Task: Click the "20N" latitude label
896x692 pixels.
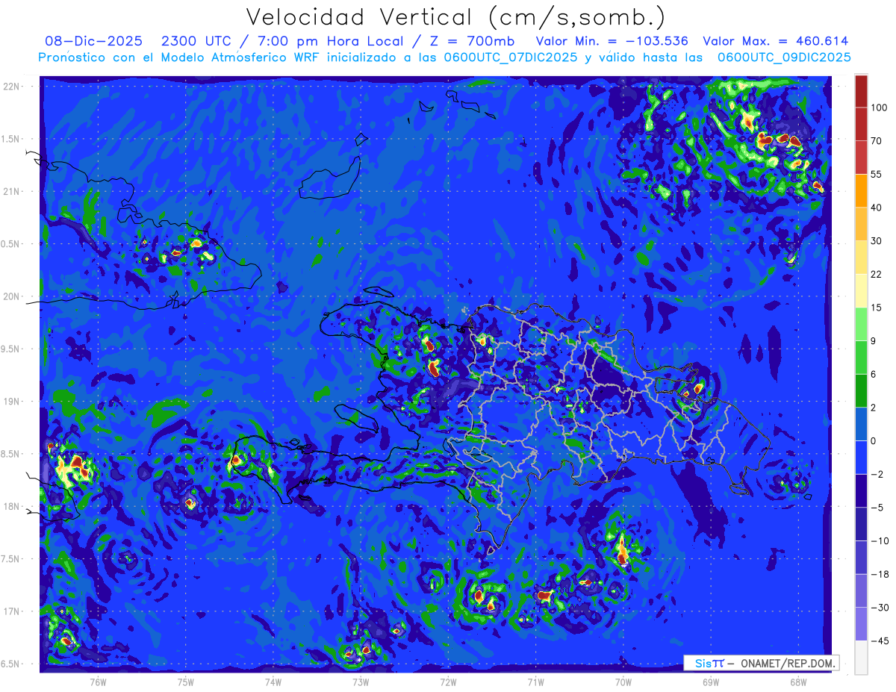Action: coord(11,296)
